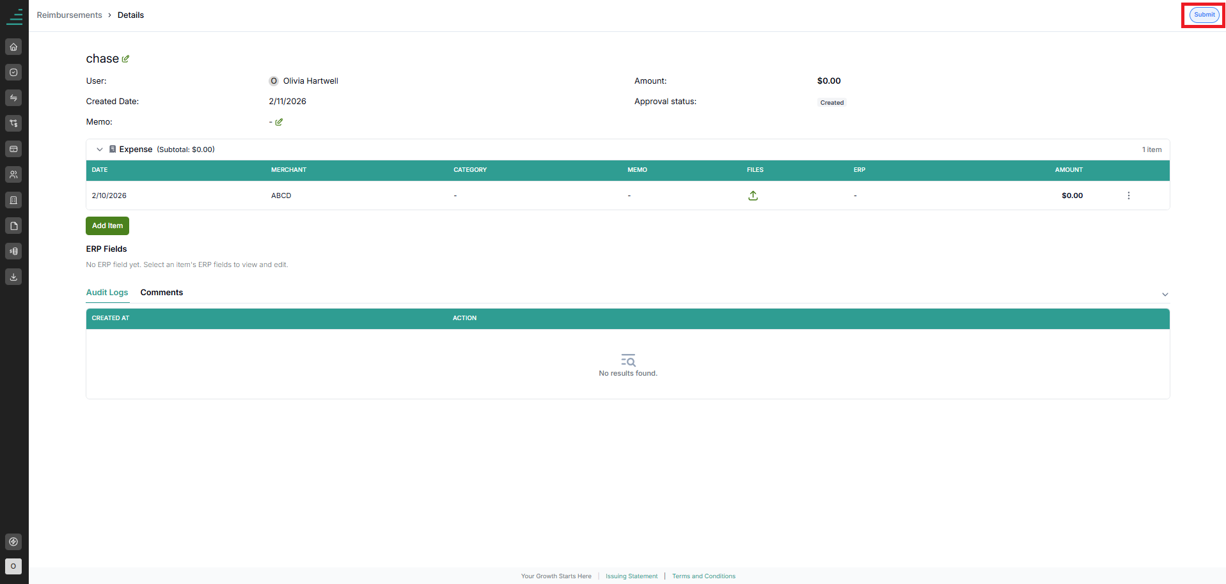The height and width of the screenshot is (584, 1226).
Task: Click the Submit button
Action: [1204, 15]
